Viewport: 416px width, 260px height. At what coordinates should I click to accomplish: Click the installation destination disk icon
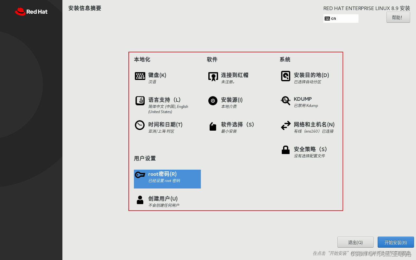pyautogui.click(x=286, y=76)
